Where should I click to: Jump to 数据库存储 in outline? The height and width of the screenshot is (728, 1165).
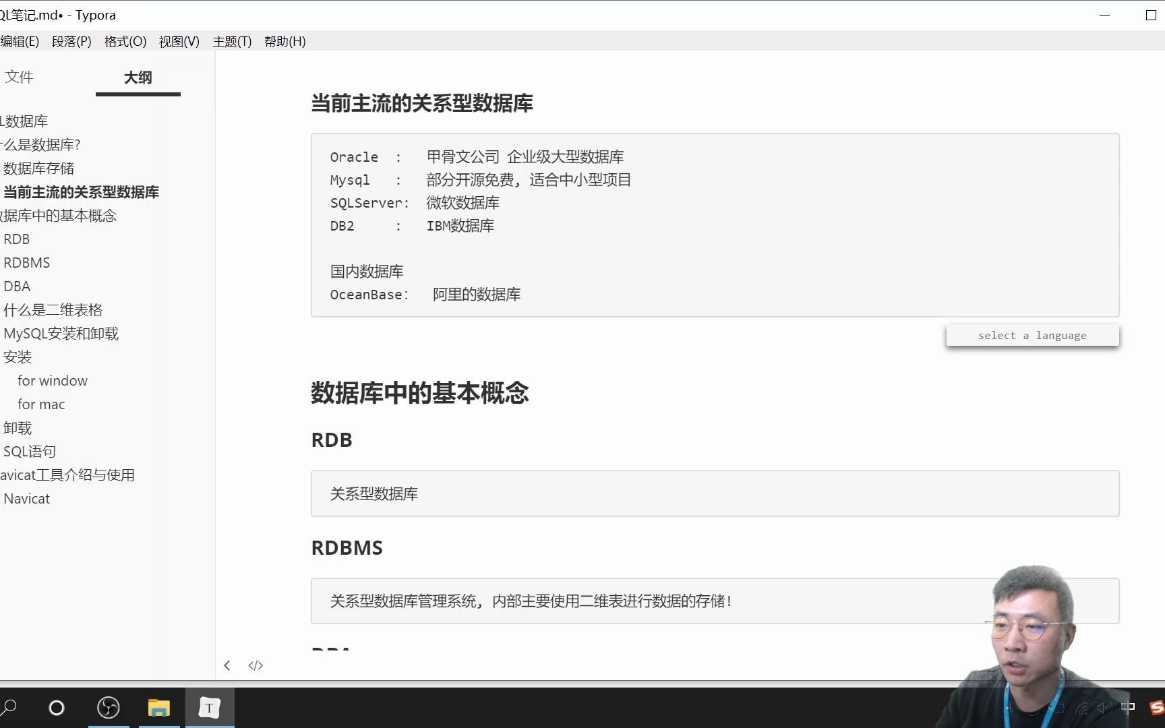click(38, 169)
